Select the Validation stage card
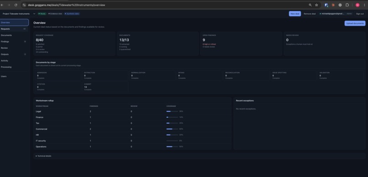Screen dimensions: 368x177 coord(341,75)
